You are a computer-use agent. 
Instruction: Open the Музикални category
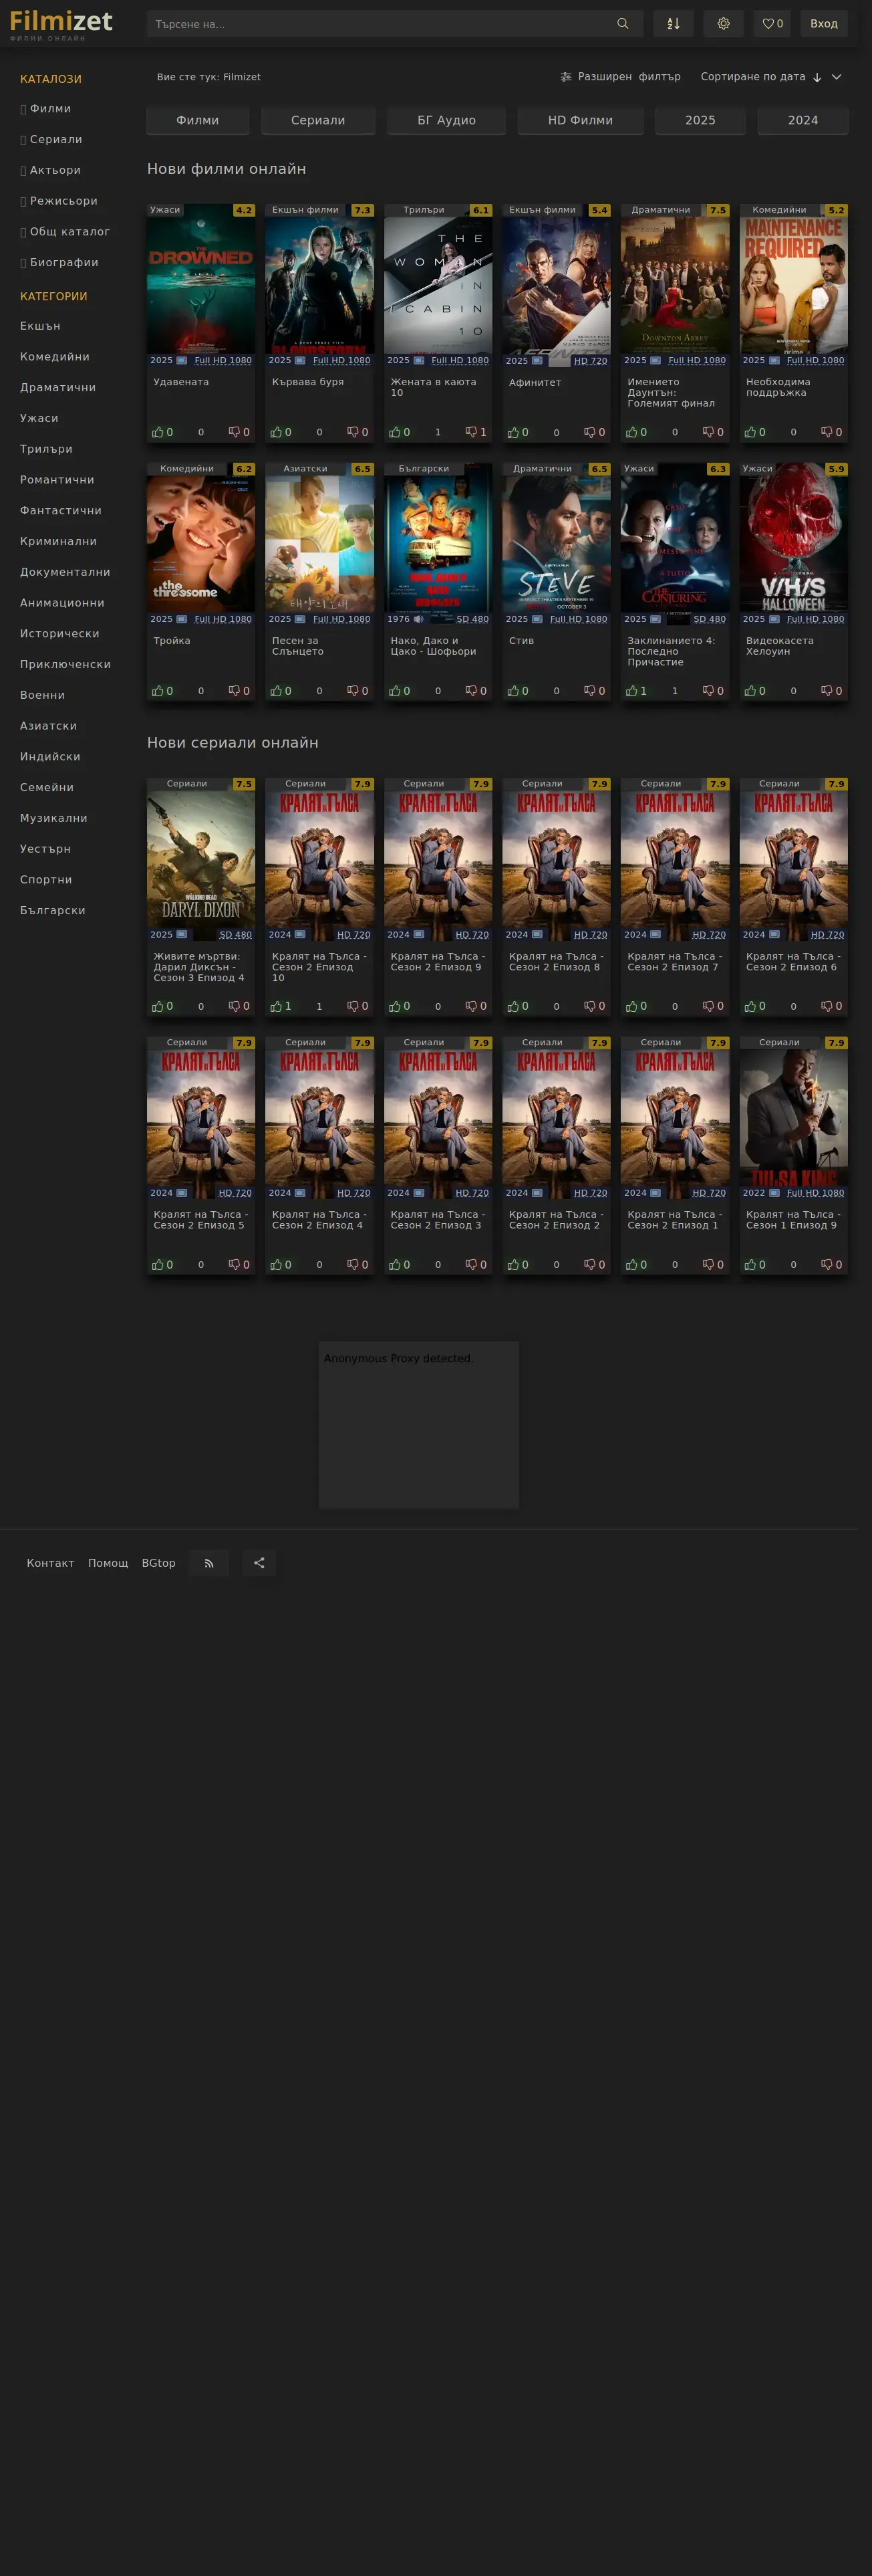pyautogui.click(x=54, y=818)
